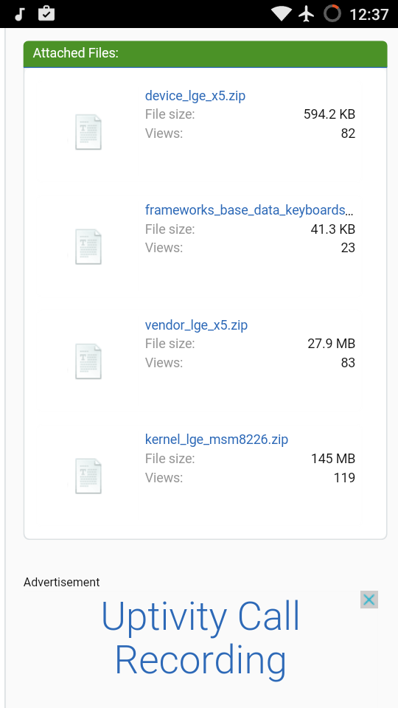Image resolution: width=398 pixels, height=708 pixels.
Task: Tap the document icon beside kernel_lge_msm8226.zip
Action: 88,476
